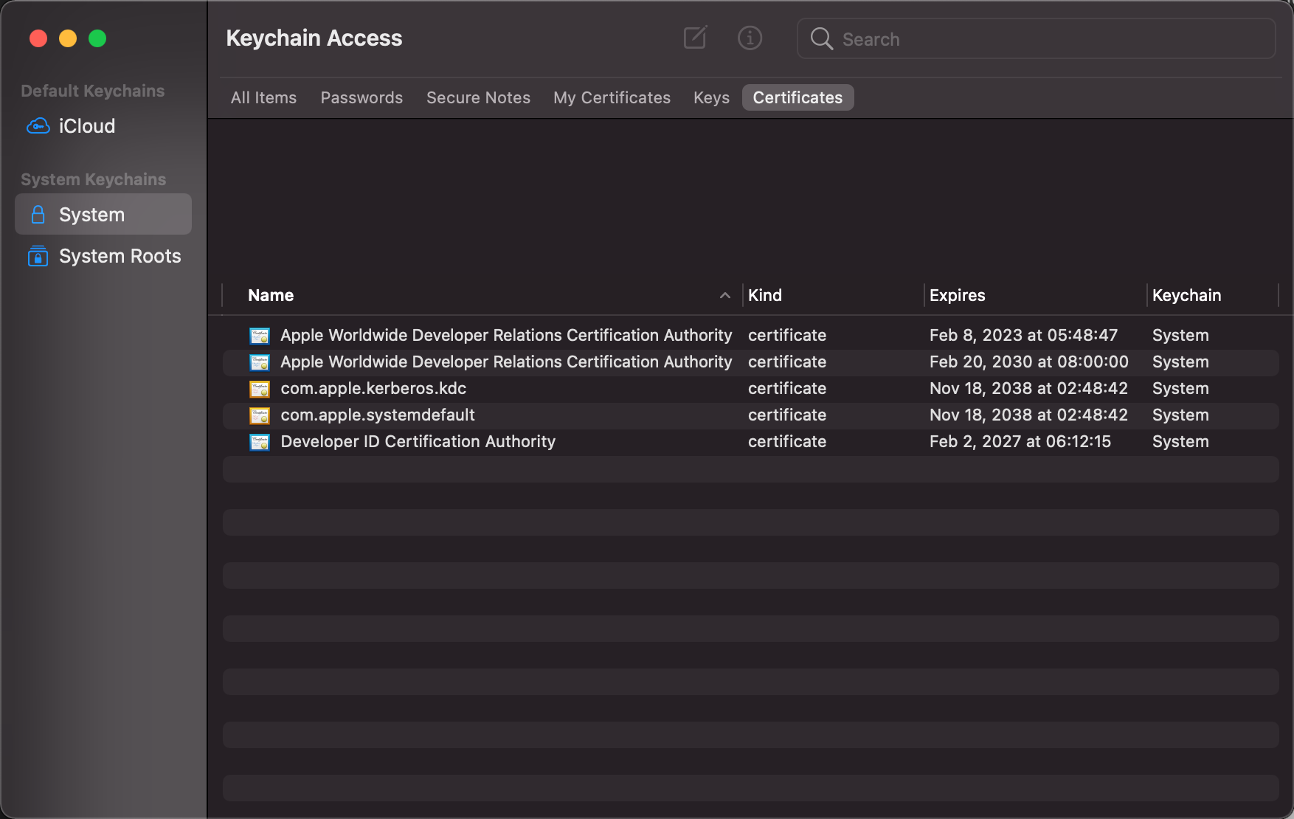Toggle the Name column sort arrow

coord(725,295)
